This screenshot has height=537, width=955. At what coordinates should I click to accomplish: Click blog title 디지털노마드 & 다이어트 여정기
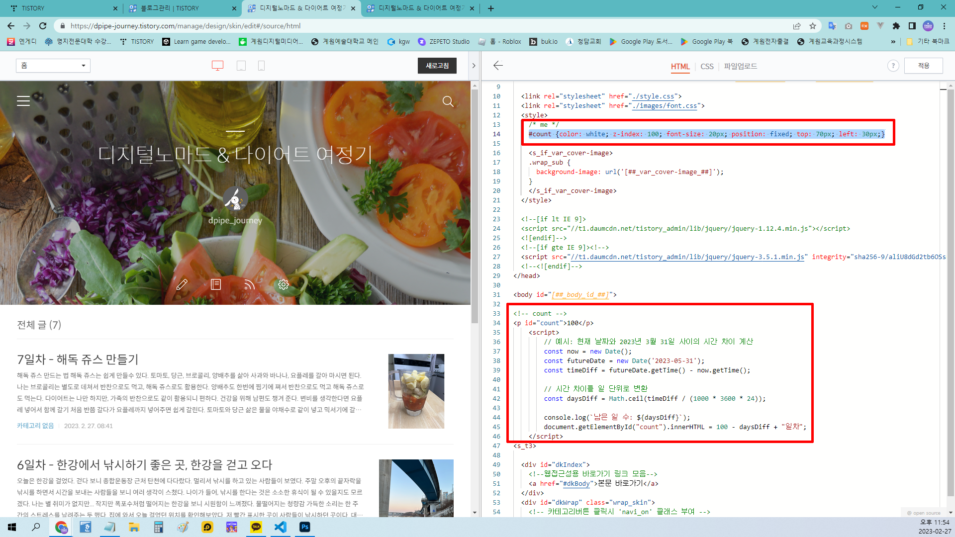click(x=235, y=154)
